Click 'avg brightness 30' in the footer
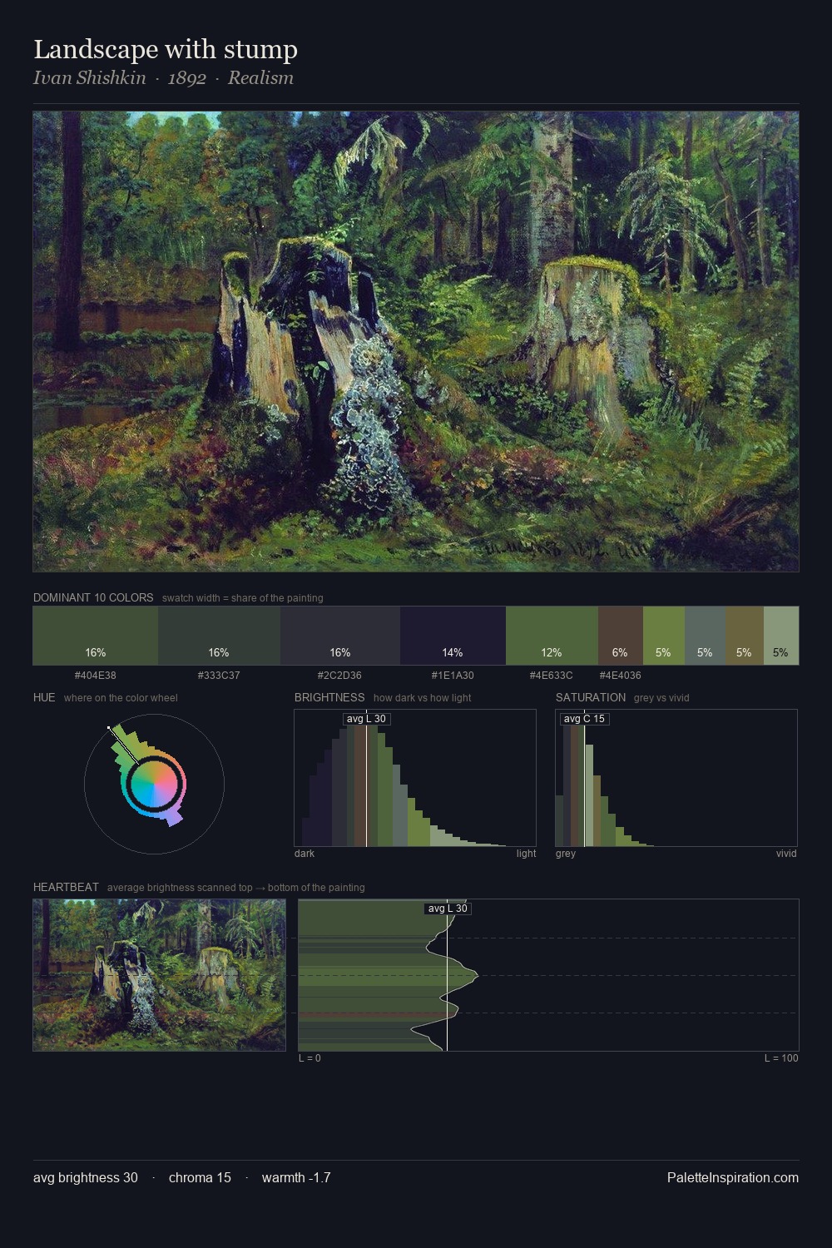This screenshot has width=832, height=1248. [86, 1178]
